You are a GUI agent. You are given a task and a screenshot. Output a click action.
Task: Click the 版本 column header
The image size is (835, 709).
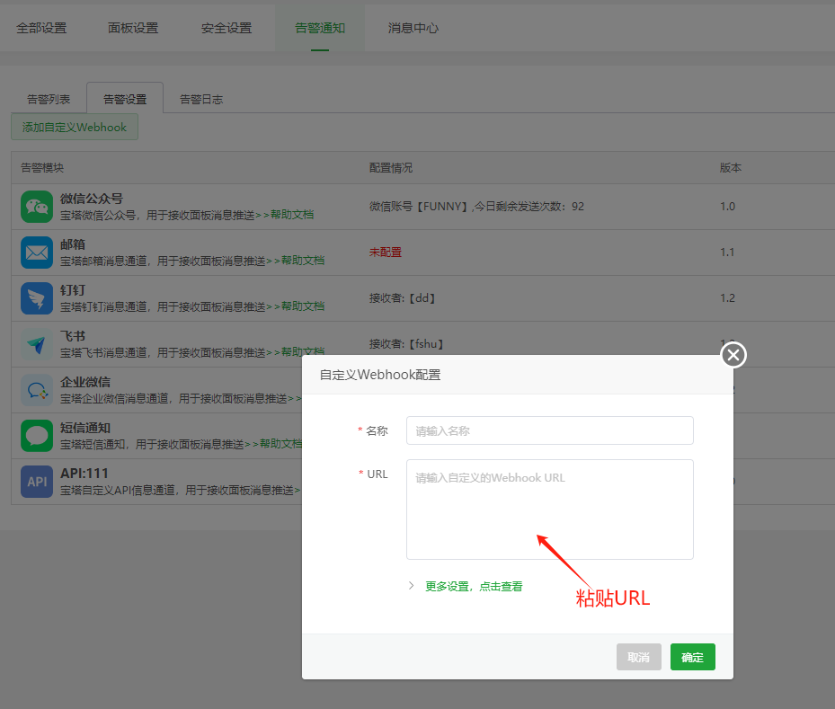(731, 168)
